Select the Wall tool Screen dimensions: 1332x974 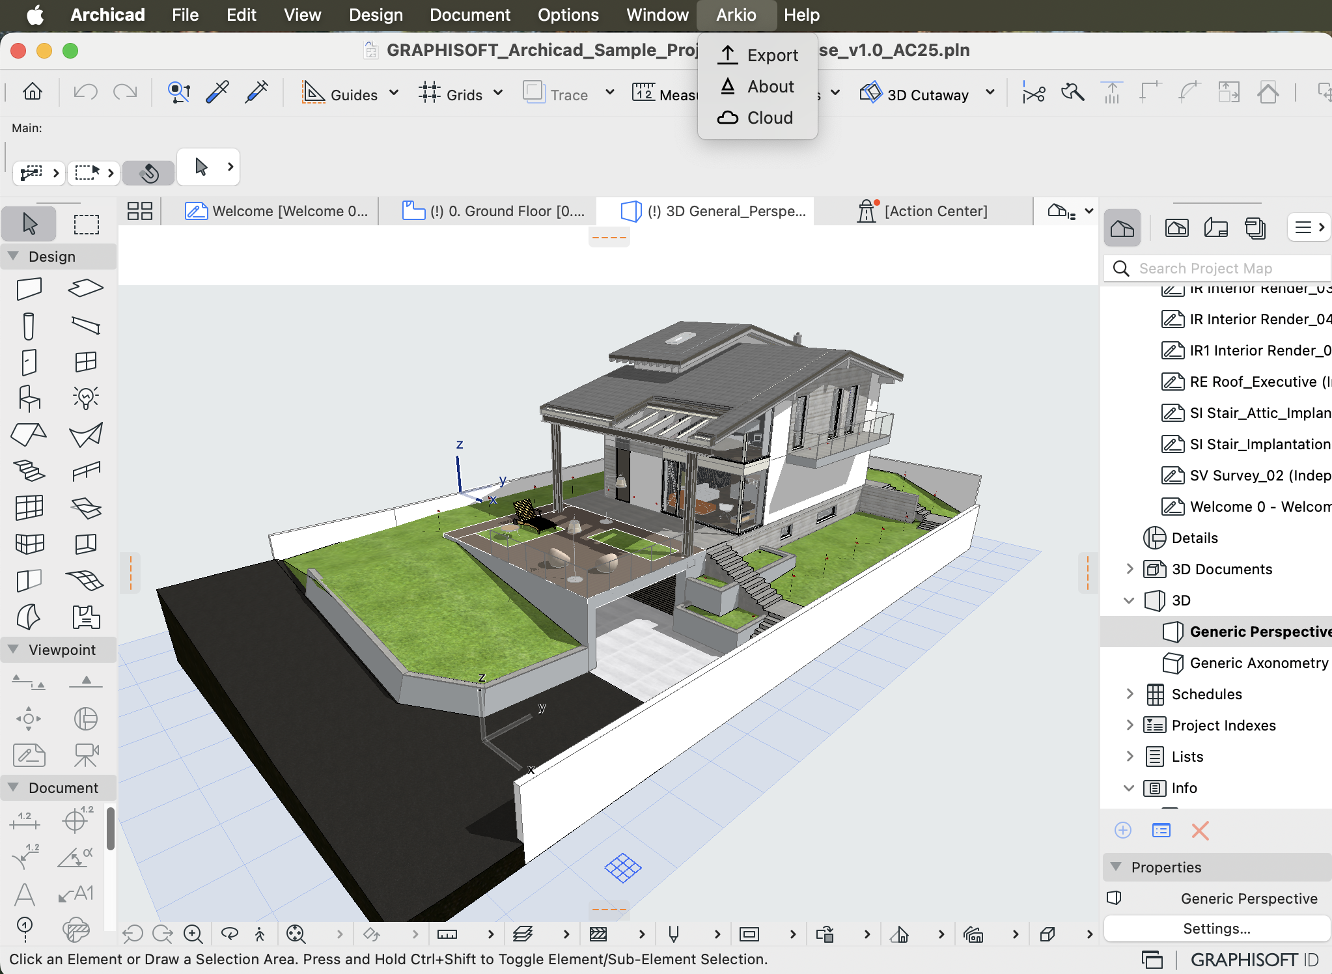pyautogui.click(x=29, y=288)
